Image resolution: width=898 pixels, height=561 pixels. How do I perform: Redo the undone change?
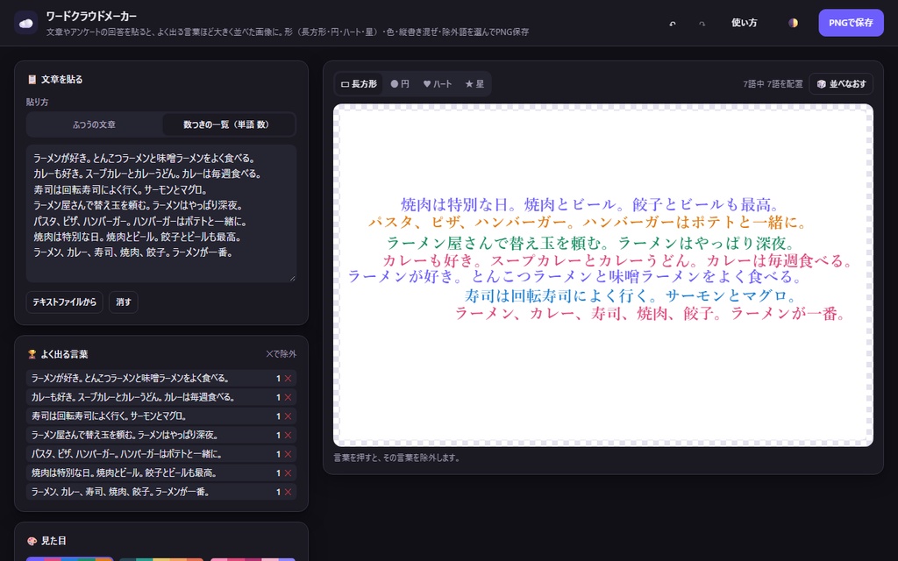(702, 24)
